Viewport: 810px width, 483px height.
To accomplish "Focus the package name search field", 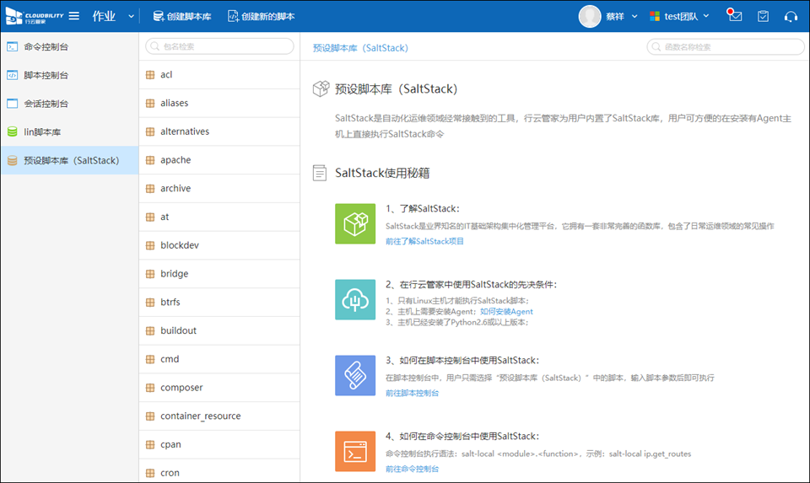I will [x=219, y=46].
